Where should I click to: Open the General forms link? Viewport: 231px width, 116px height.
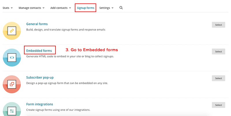(37, 24)
